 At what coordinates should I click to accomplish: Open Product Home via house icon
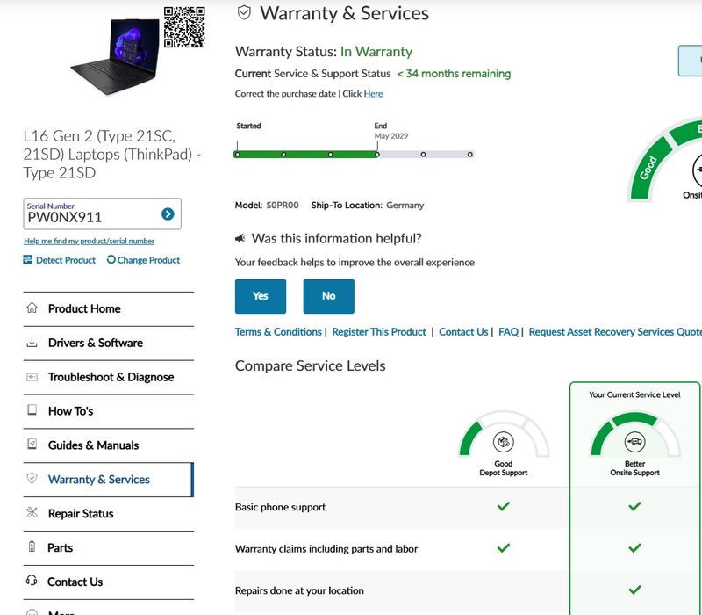32,307
